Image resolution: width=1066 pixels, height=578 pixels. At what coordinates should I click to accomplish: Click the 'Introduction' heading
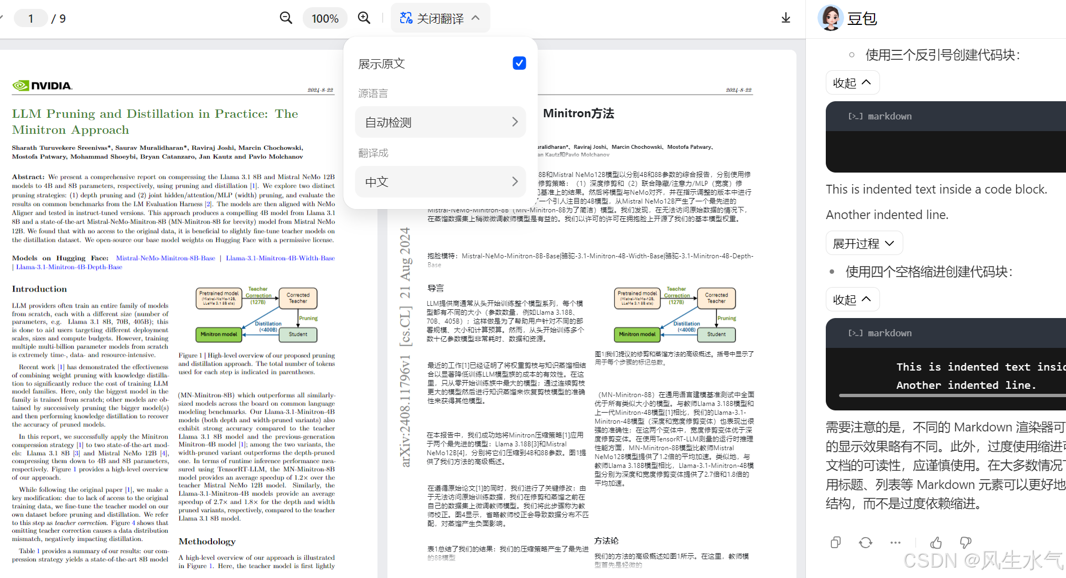(x=39, y=289)
